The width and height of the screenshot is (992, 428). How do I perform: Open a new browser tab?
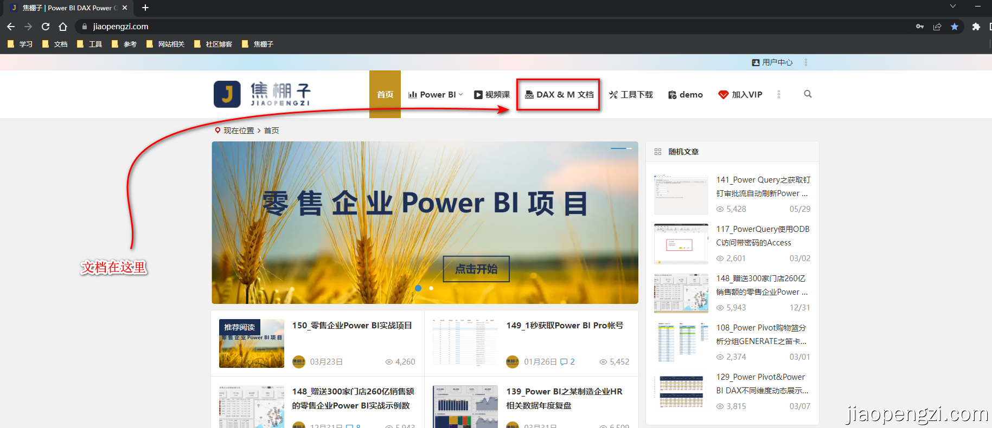click(145, 8)
